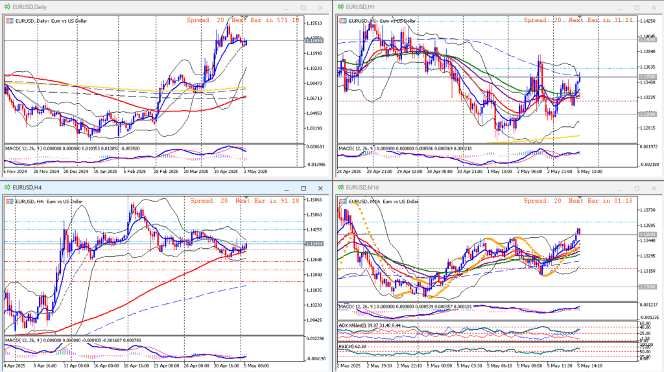
Task: Minimize the EURUSD,M10 chart window
Action: click(x=620, y=189)
